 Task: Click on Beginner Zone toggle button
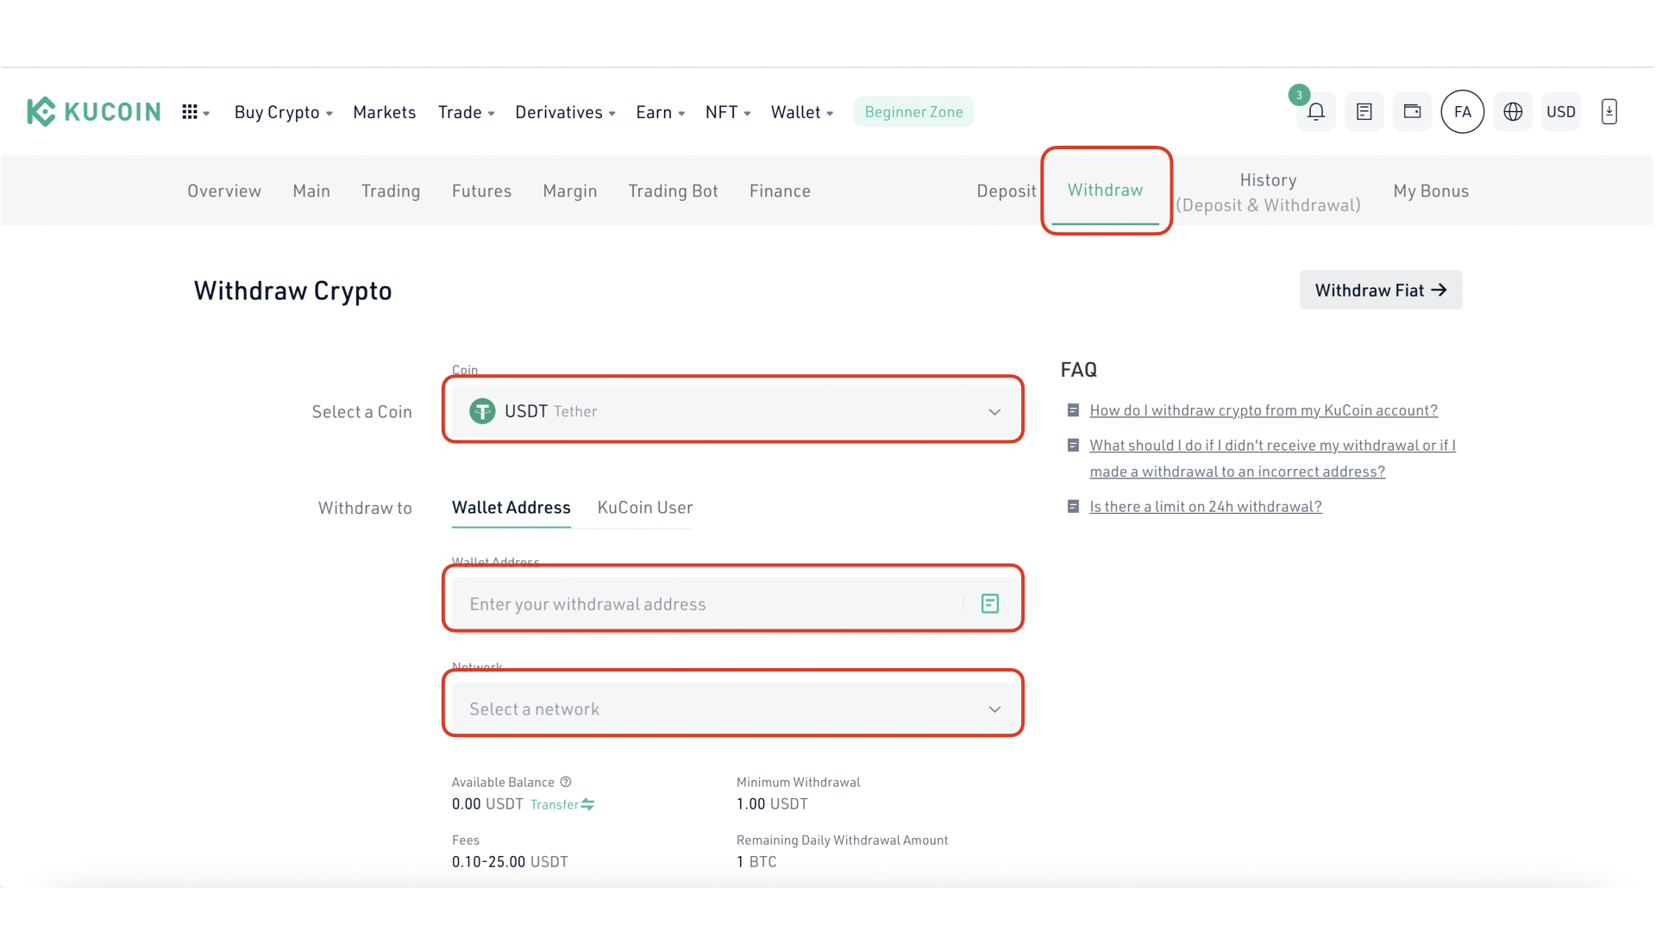[914, 111]
